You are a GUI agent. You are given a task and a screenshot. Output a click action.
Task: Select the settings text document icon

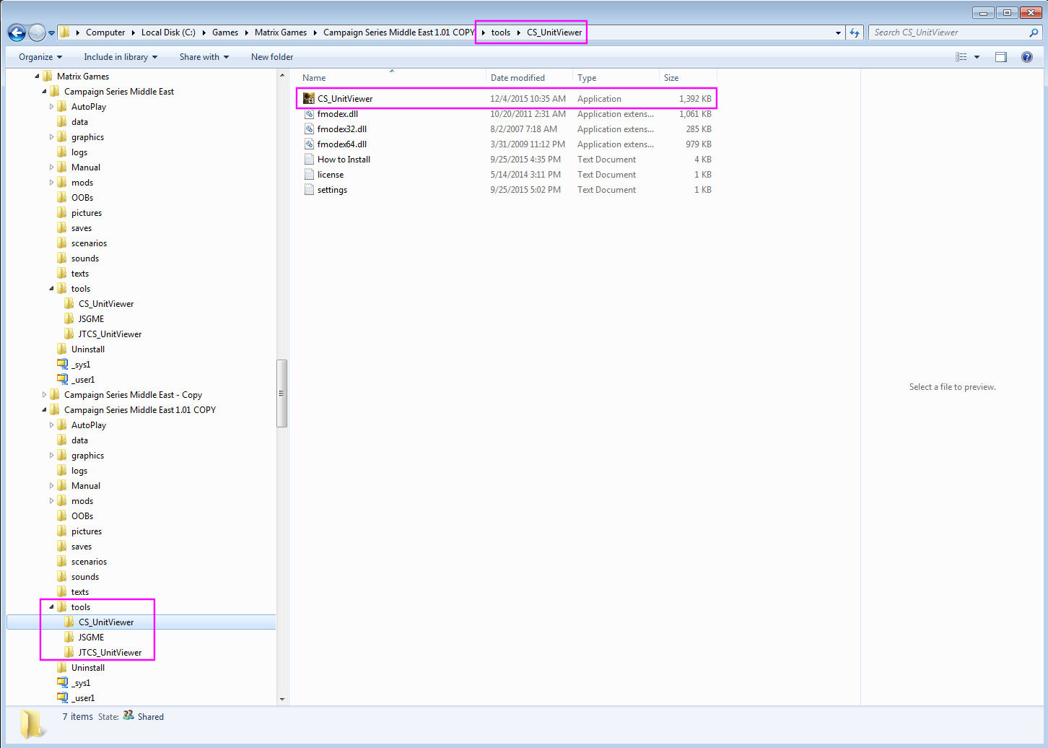pos(309,190)
